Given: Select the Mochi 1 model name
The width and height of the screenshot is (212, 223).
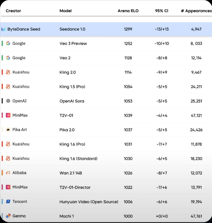Looking at the screenshot, I should tap(67, 216).
